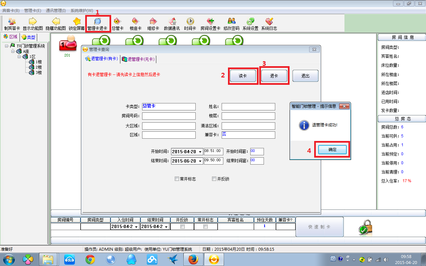Viewport: 426px width, 266px height.
Task: Click the 姓名 input field
Action: tap(248, 107)
